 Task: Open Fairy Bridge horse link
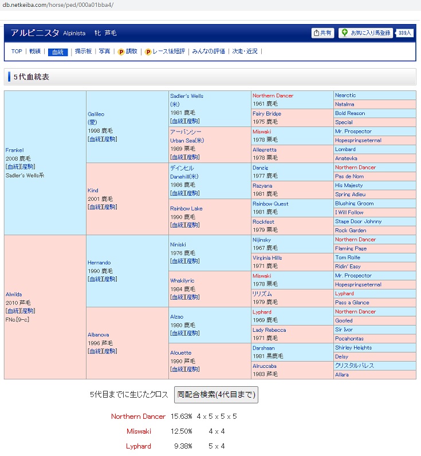point(267,114)
